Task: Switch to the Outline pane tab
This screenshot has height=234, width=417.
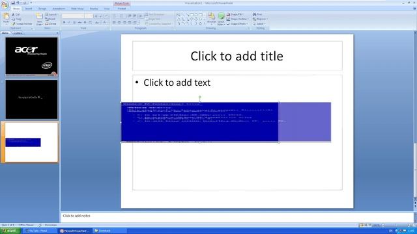Action: click(x=18, y=33)
